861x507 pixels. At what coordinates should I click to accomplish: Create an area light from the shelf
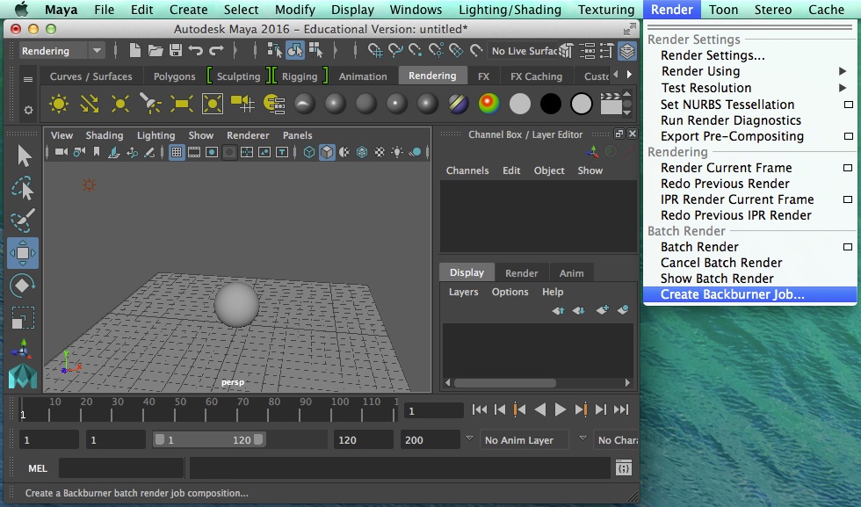click(181, 104)
